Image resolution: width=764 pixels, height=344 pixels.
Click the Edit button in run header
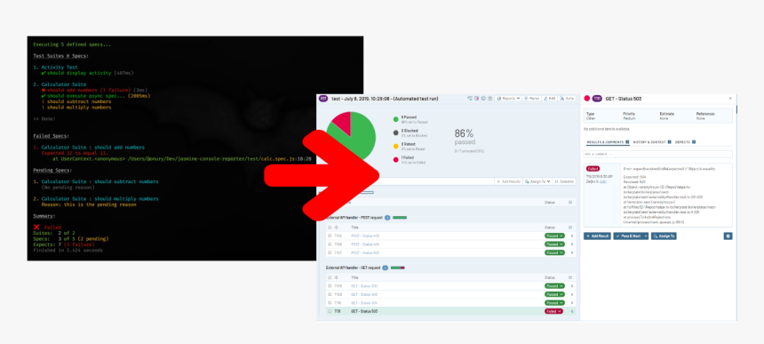(549, 99)
